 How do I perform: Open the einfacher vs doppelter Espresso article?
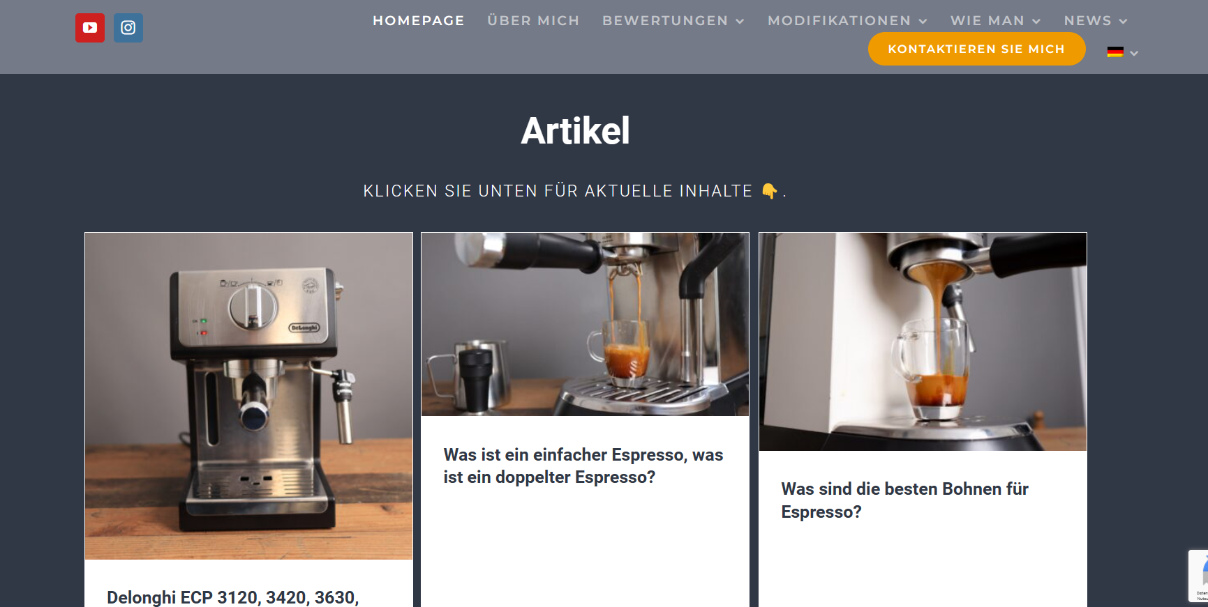click(x=583, y=466)
